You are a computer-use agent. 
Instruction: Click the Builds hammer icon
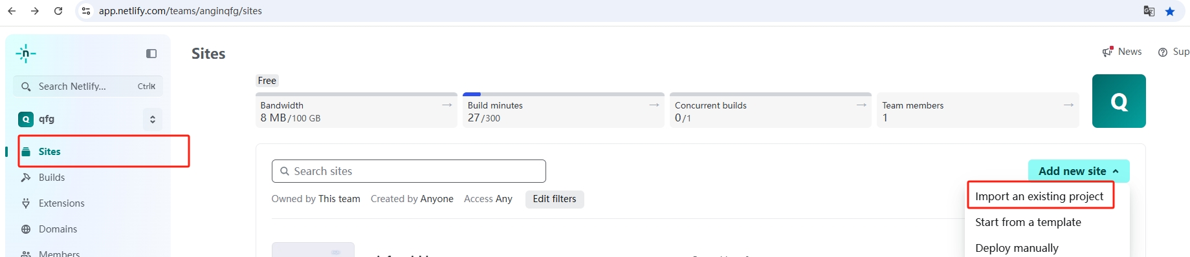(x=26, y=178)
